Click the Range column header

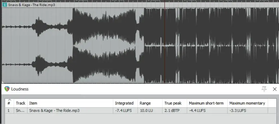pyautogui.click(x=145, y=103)
